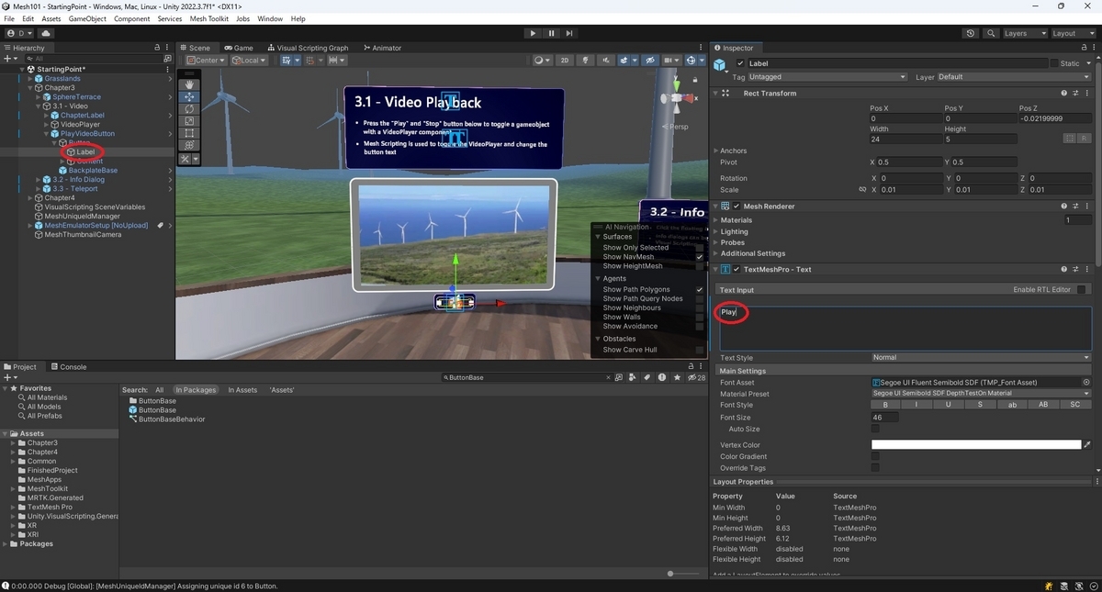Image resolution: width=1102 pixels, height=592 pixels.
Task: Toggle scene audio icon
Action: pos(607,61)
